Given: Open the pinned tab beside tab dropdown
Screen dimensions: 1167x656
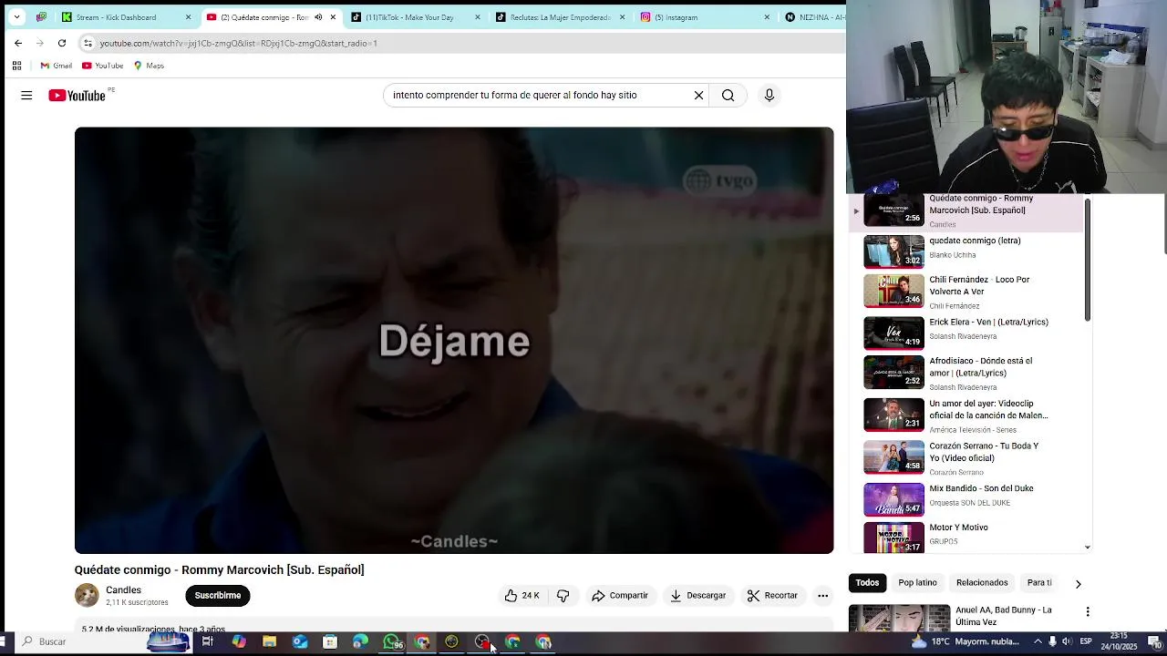Looking at the screenshot, I should 42,17.
